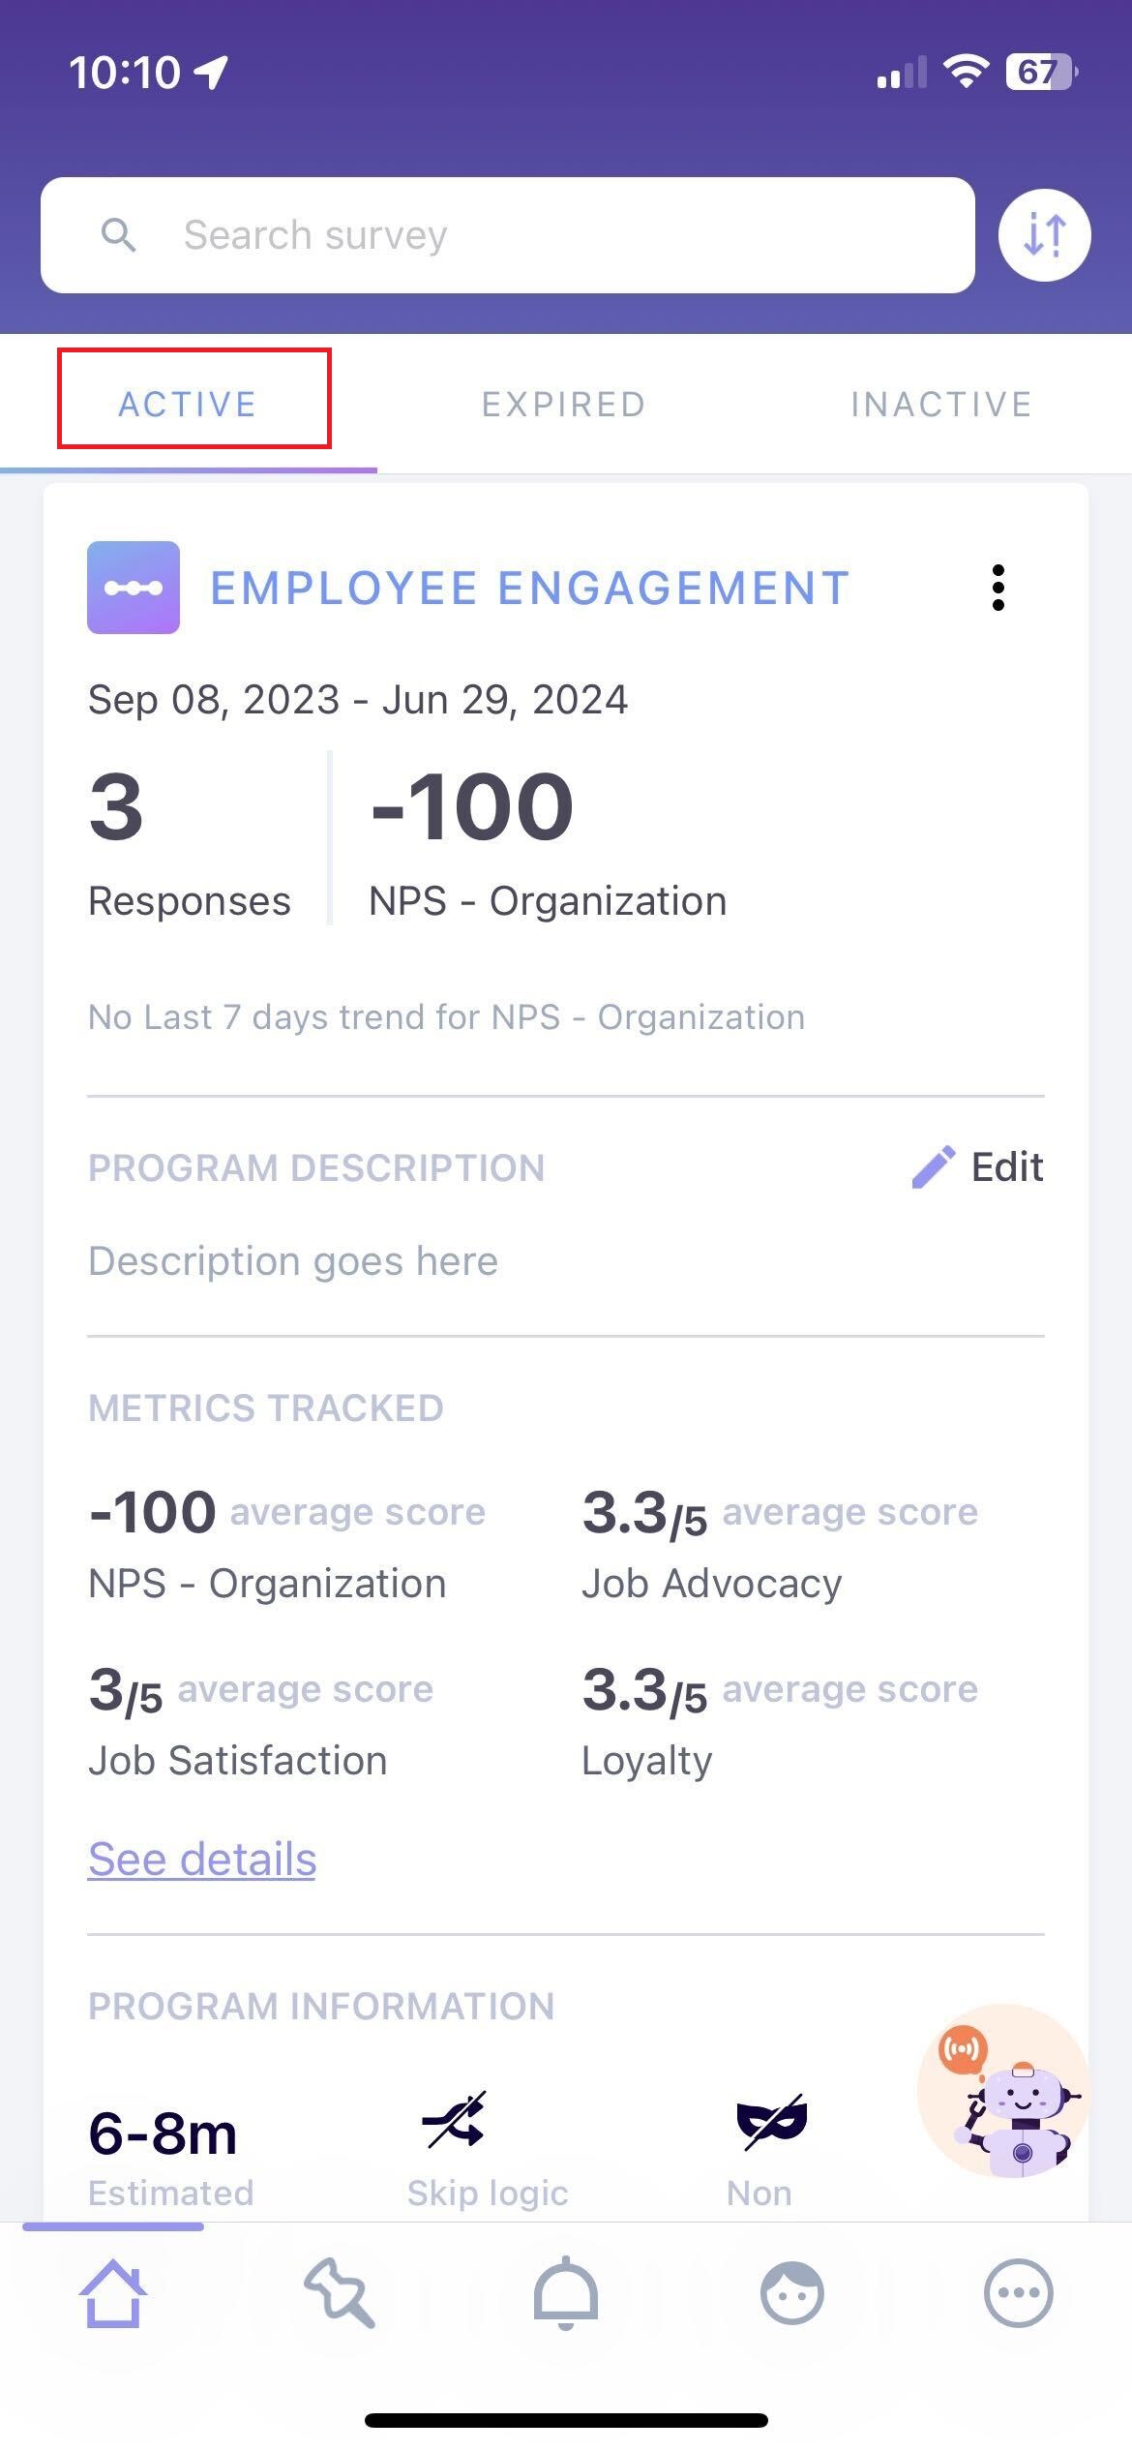Edit the program description
Viewport: 1132px width, 2451px height.
978,1167
